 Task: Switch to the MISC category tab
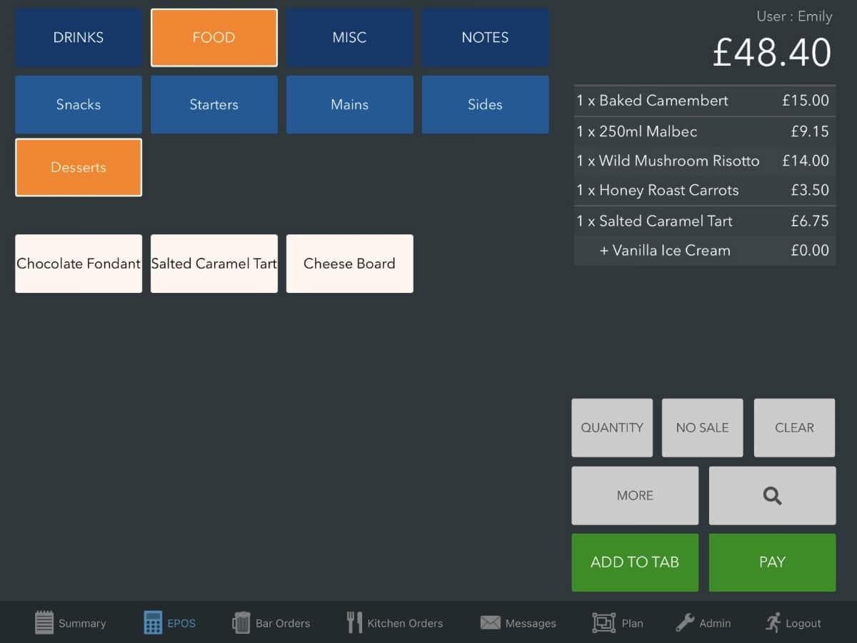coord(350,38)
